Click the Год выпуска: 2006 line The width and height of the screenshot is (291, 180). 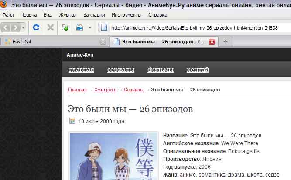(x=187, y=167)
